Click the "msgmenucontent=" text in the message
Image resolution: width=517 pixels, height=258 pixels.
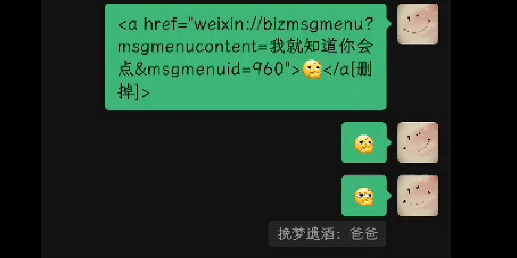[x=192, y=48]
